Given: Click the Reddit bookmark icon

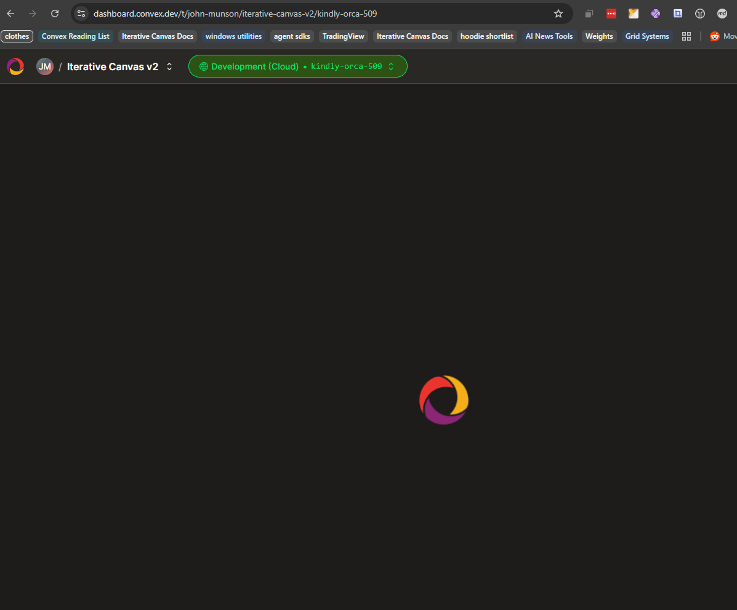Looking at the screenshot, I should coord(714,36).
